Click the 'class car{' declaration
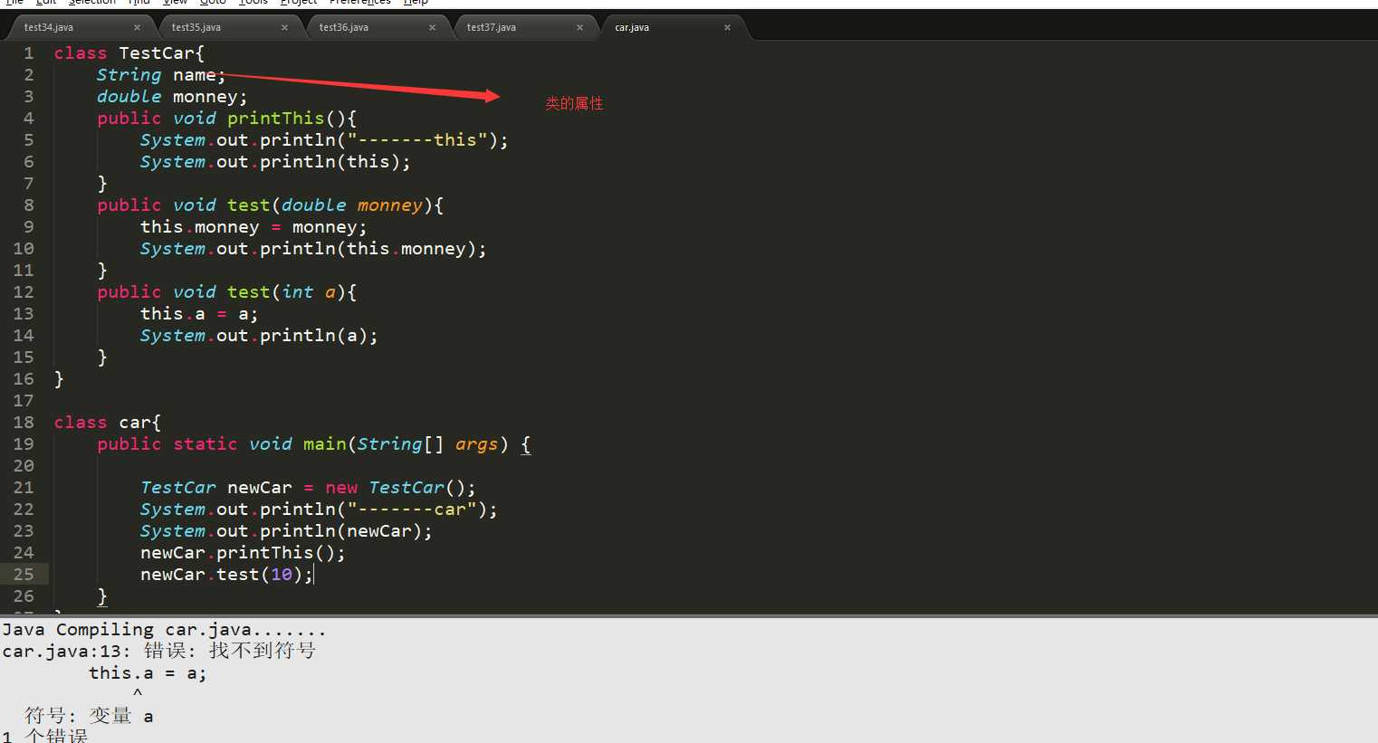 [x=108, y=423]
